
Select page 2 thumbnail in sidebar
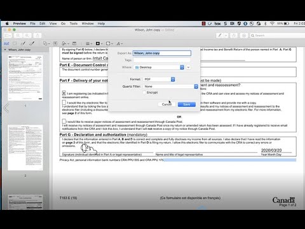[25, 148]
